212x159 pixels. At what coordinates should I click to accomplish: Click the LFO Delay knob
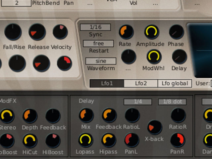click(180, 57)
